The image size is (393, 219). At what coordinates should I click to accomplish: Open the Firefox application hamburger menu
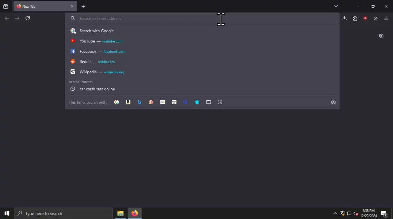[386, 18]
